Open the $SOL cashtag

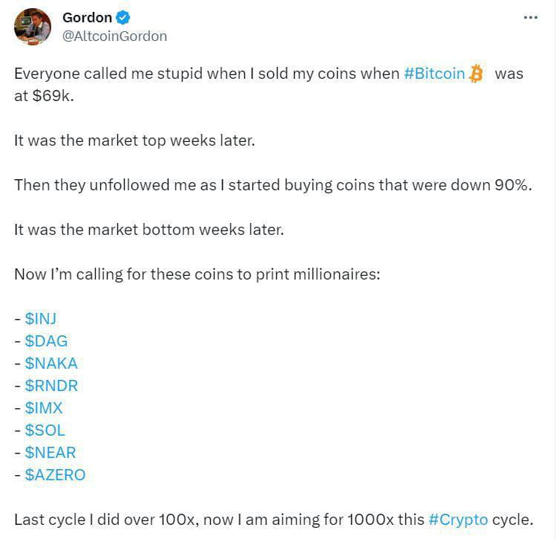(x=45, y=430)
